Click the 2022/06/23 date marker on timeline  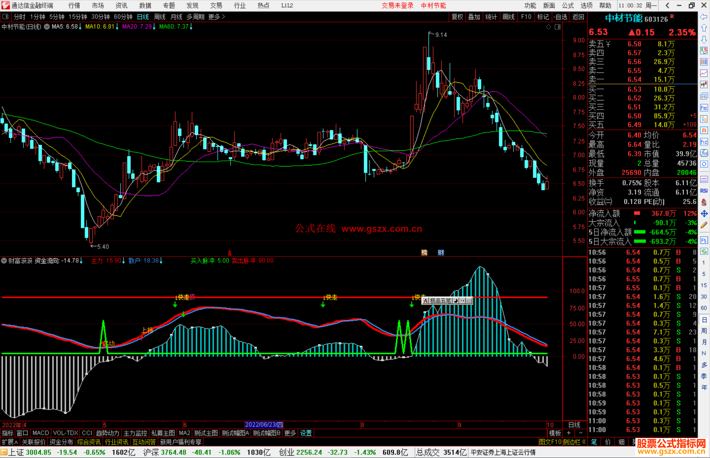(x=264, y=425)
